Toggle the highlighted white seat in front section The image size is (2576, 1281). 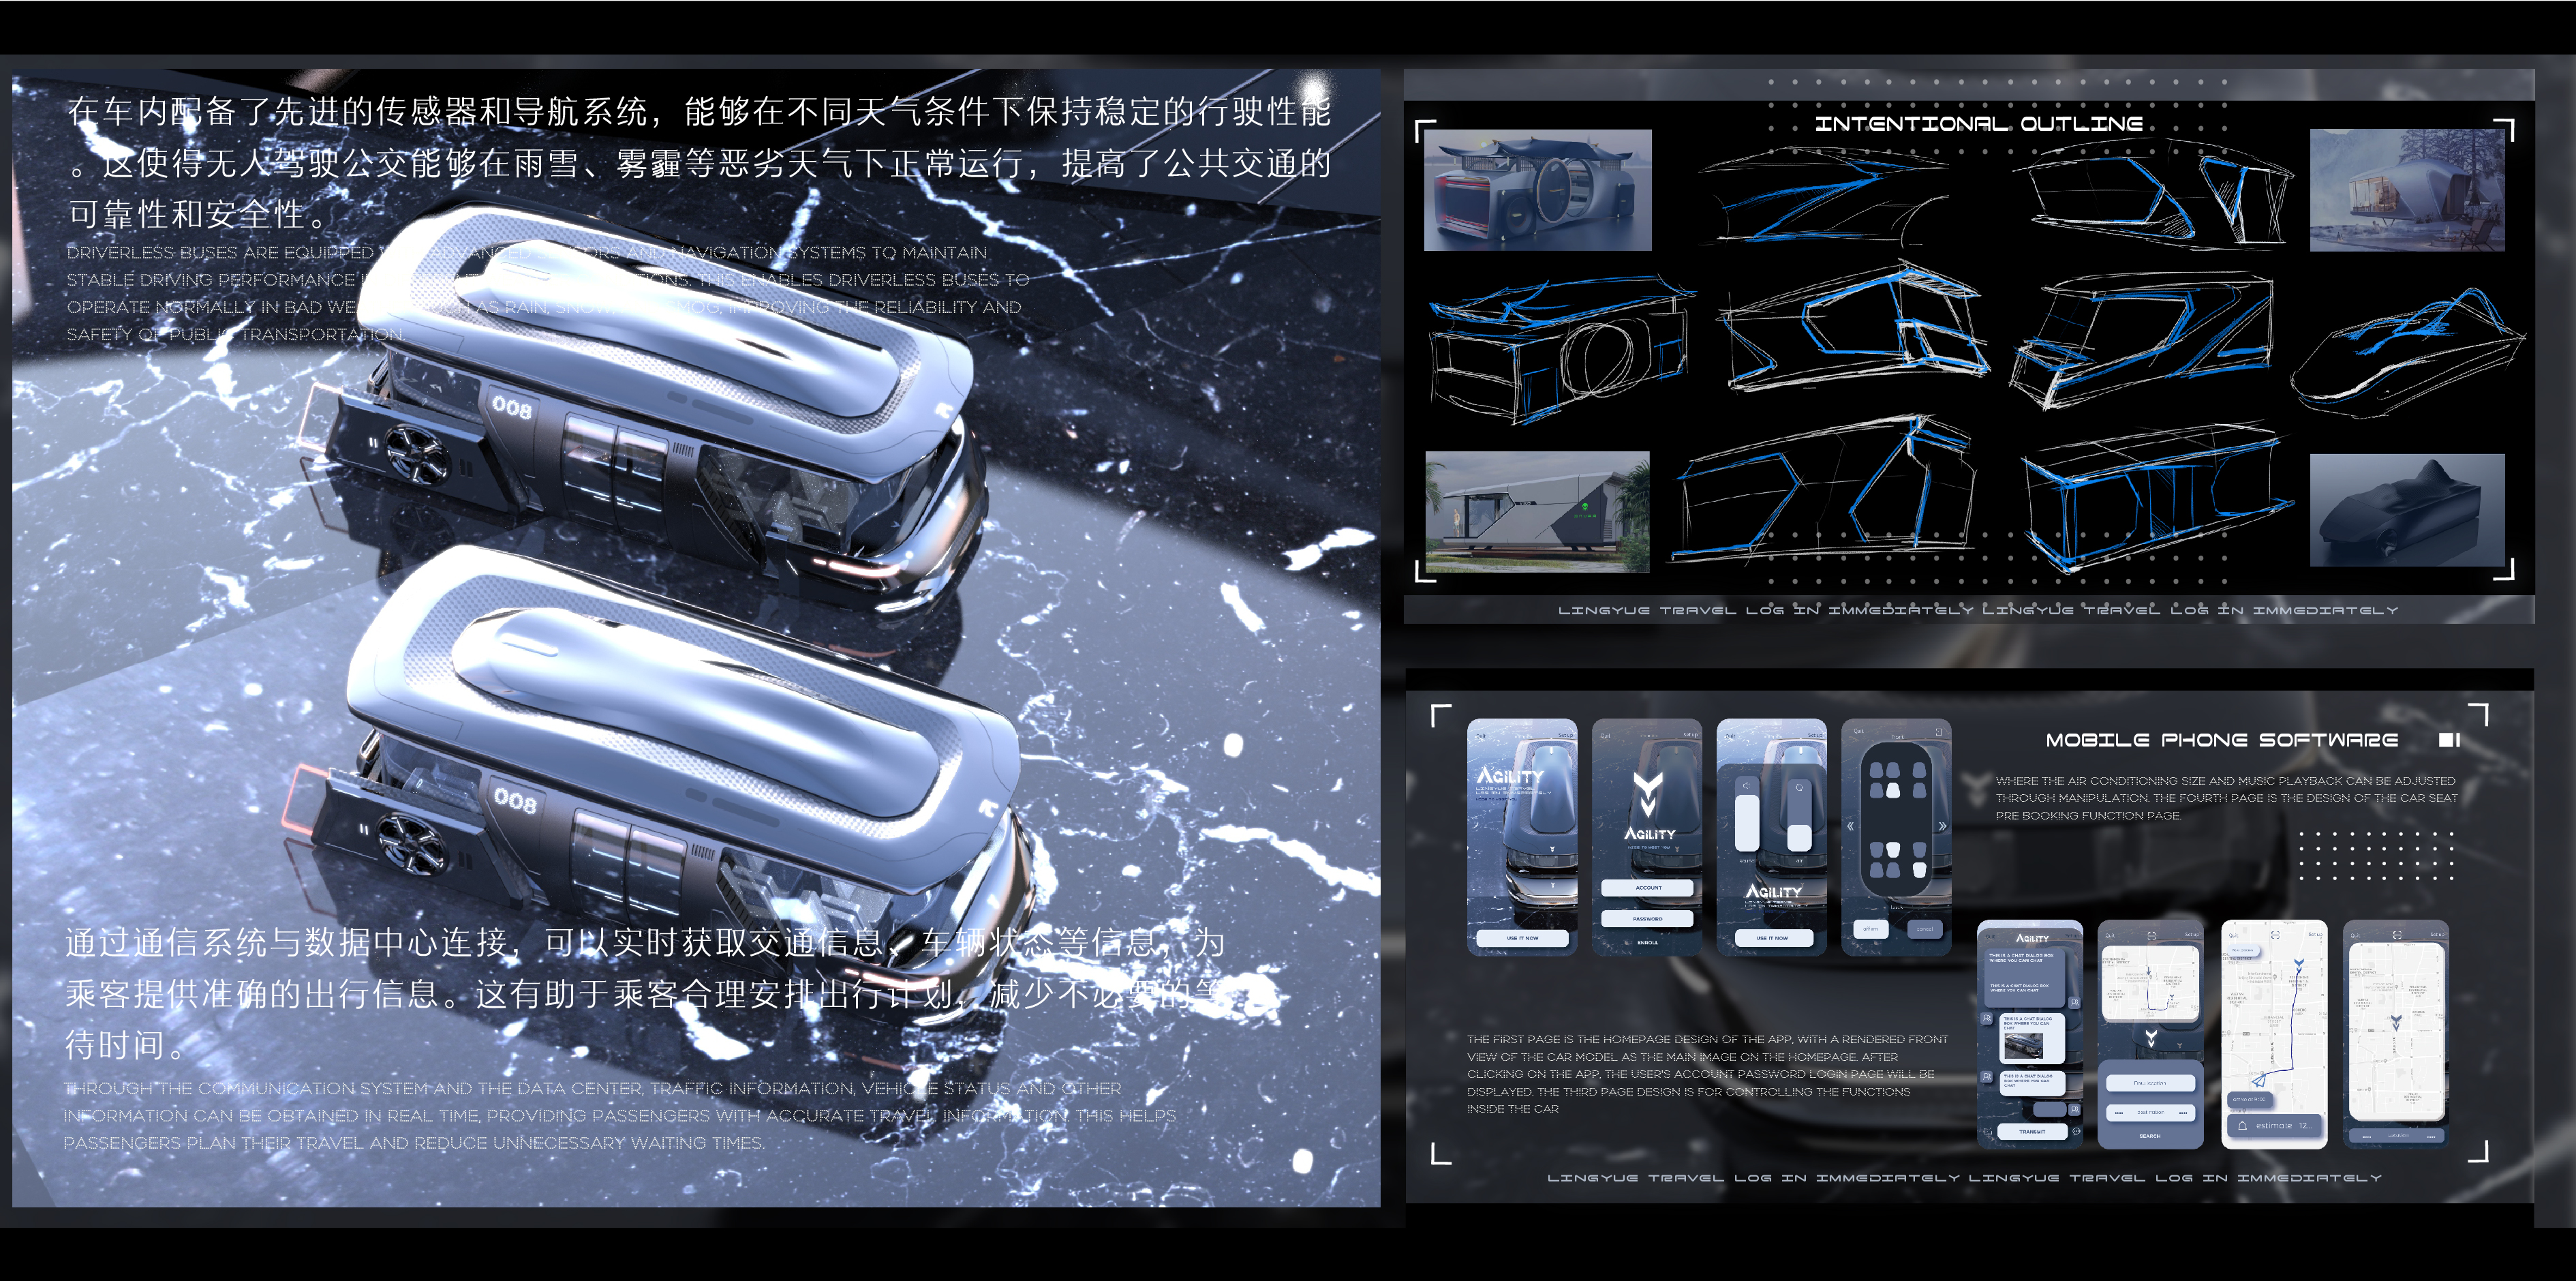tap(1893, 790)
